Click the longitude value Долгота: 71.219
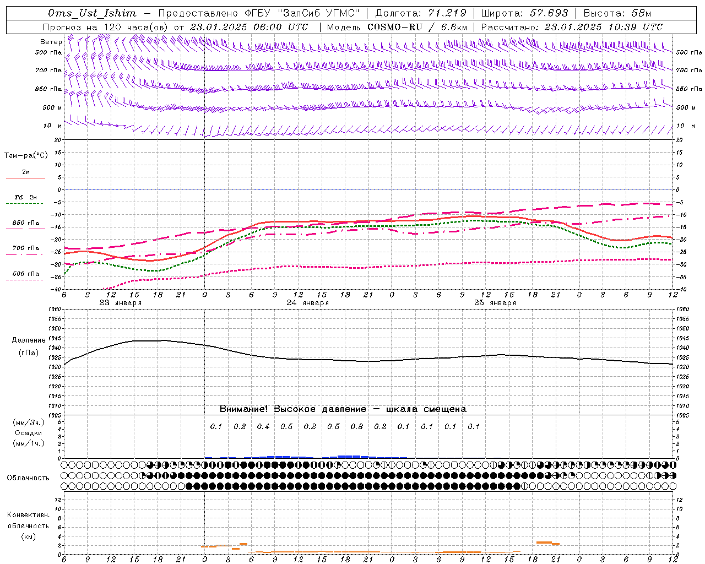The image size is (705, 564). pos(421,13)
